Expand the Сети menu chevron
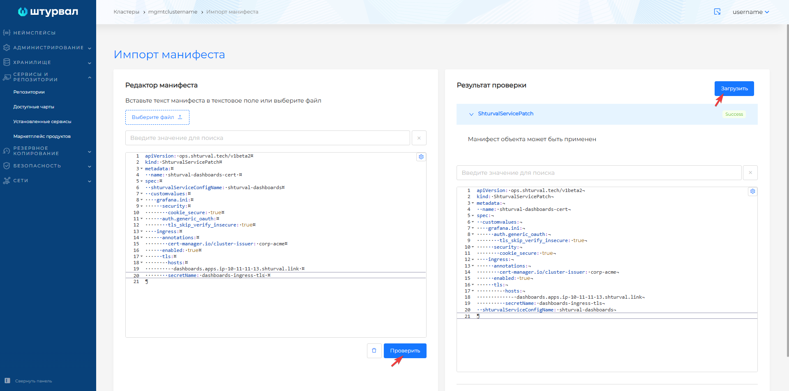This screenshot has height=391, width=789. pos(90,181)
